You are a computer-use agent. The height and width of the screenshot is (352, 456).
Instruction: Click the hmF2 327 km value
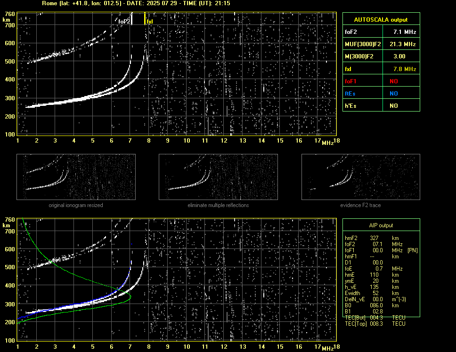tap(374, 238)
